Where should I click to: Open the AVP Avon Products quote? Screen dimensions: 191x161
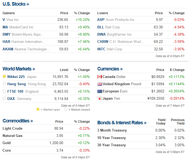pos(101,20)
